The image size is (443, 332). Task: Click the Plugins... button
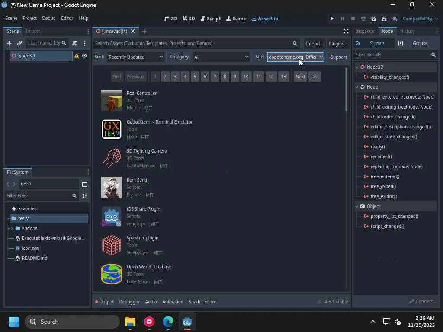pyautogui.click(x=338, y=44)
